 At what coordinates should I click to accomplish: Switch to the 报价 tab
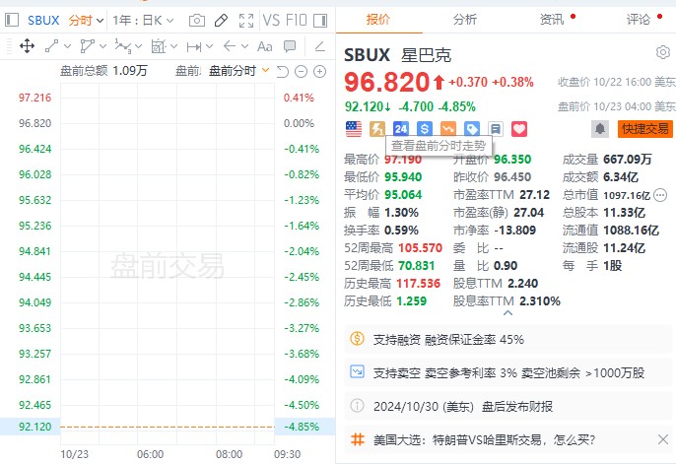[x=378, y=20]
